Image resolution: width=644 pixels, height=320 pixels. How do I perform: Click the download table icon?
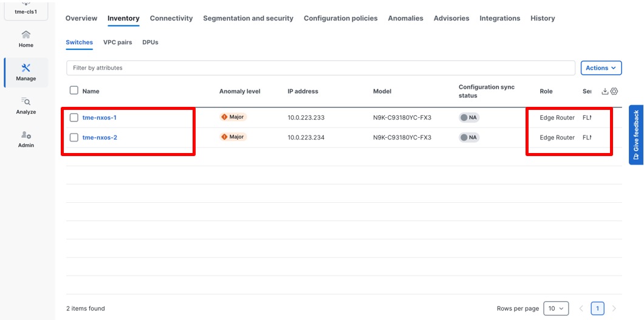pos(605,92)
